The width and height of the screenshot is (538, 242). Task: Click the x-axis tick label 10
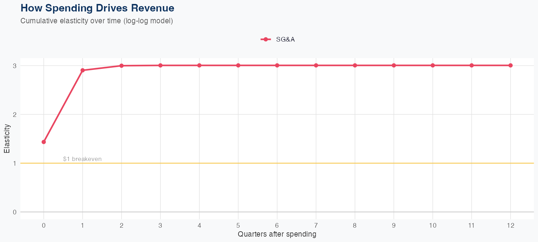click(x=433, y=226)
